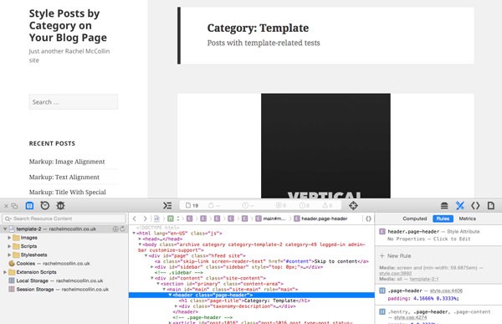This screenshot has height=324, width=502.
Task: Collapse the html root node
Action: (x=134, y=234)
